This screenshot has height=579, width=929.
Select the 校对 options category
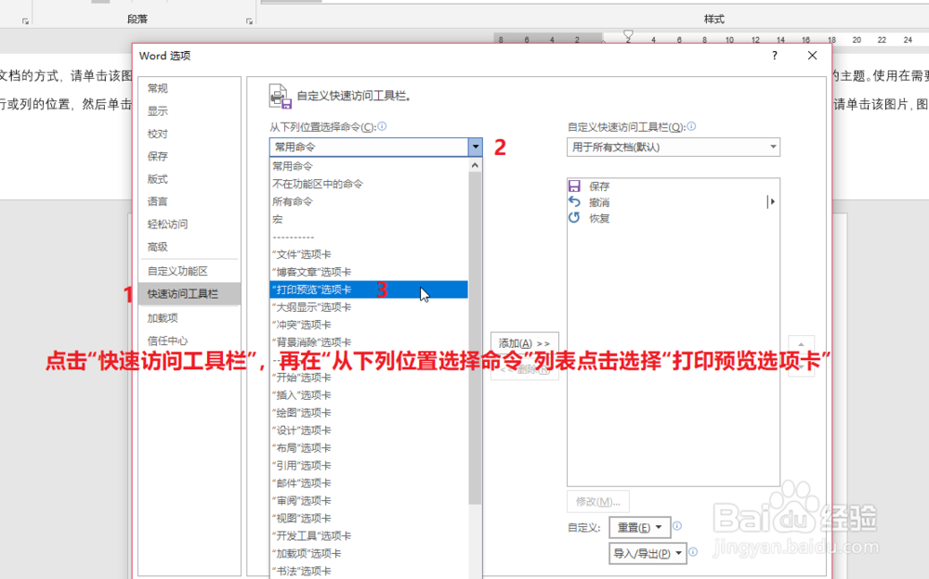click(189, 134)
